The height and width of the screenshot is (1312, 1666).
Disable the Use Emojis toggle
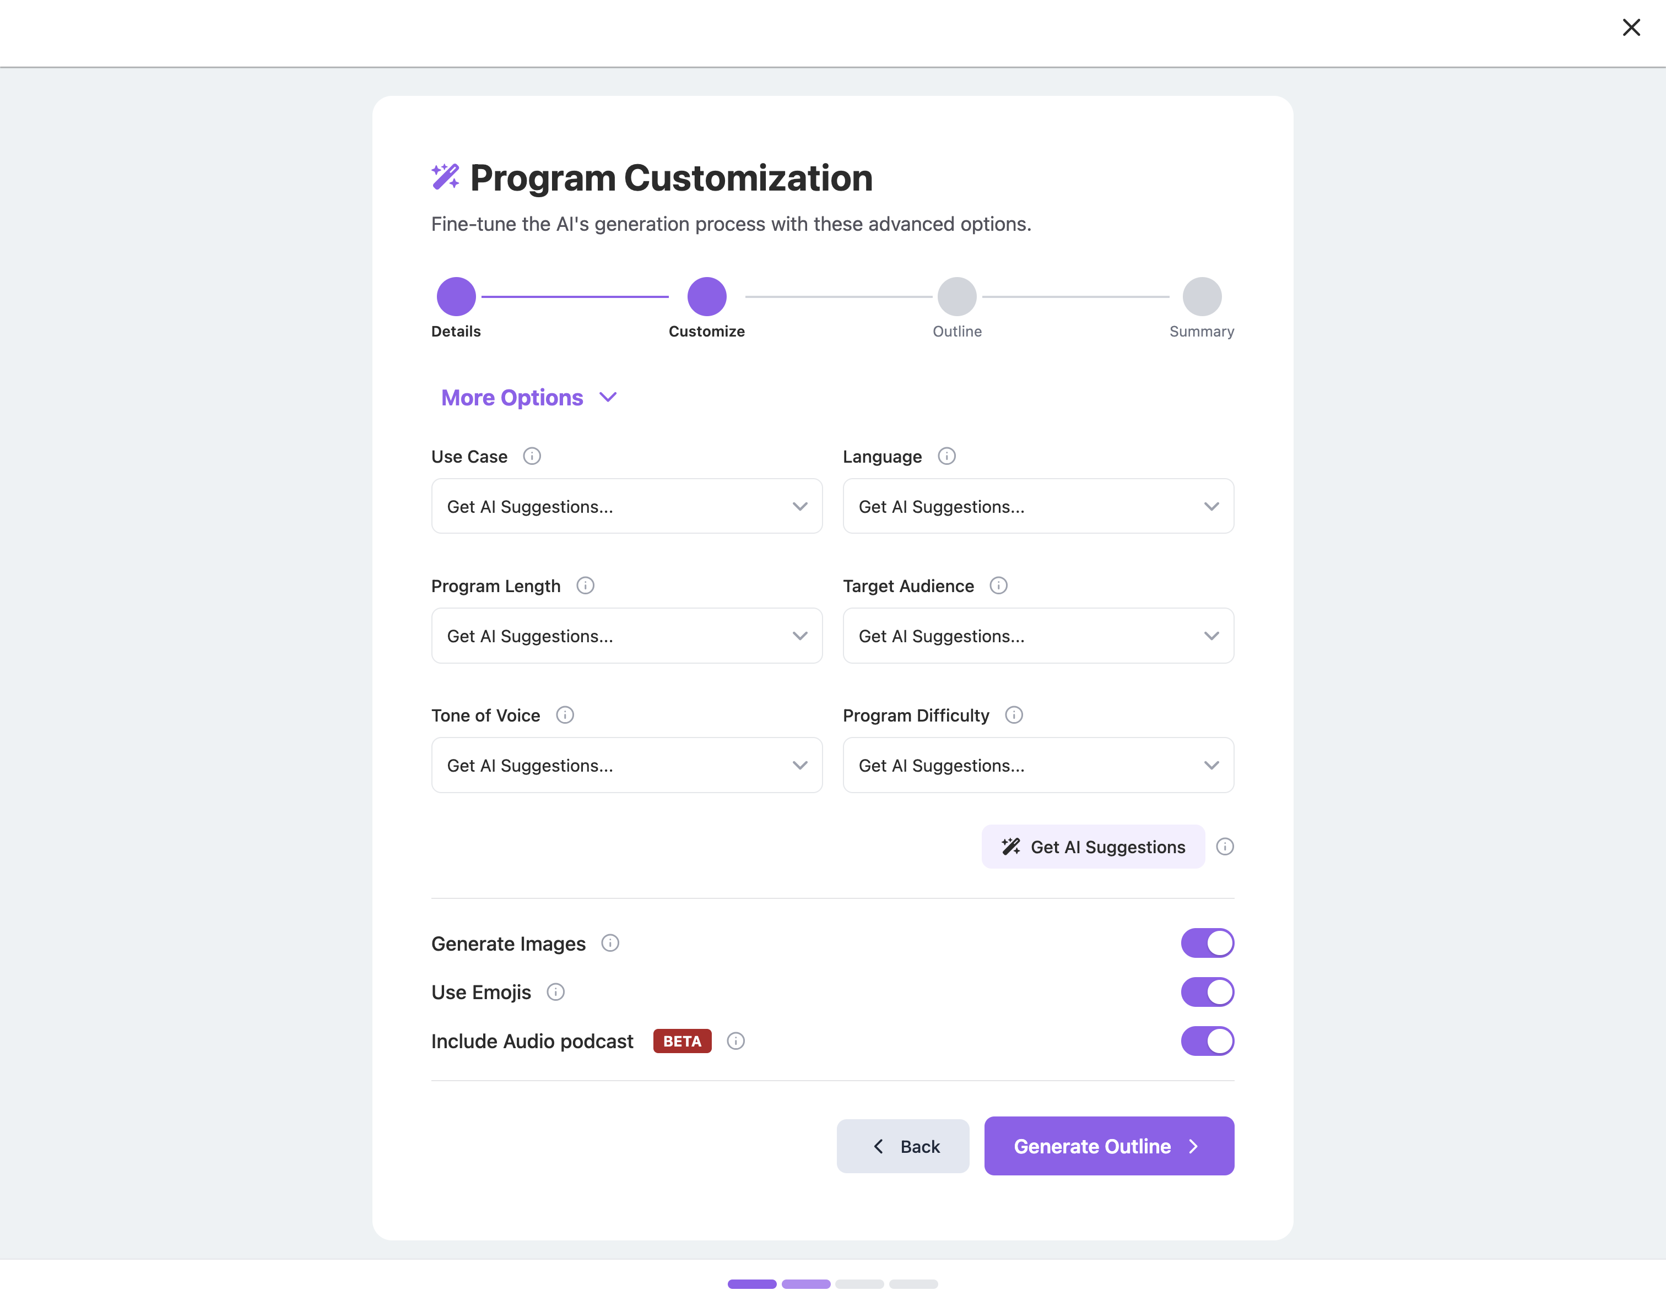pyautogui.click(x=1207, y=991)
